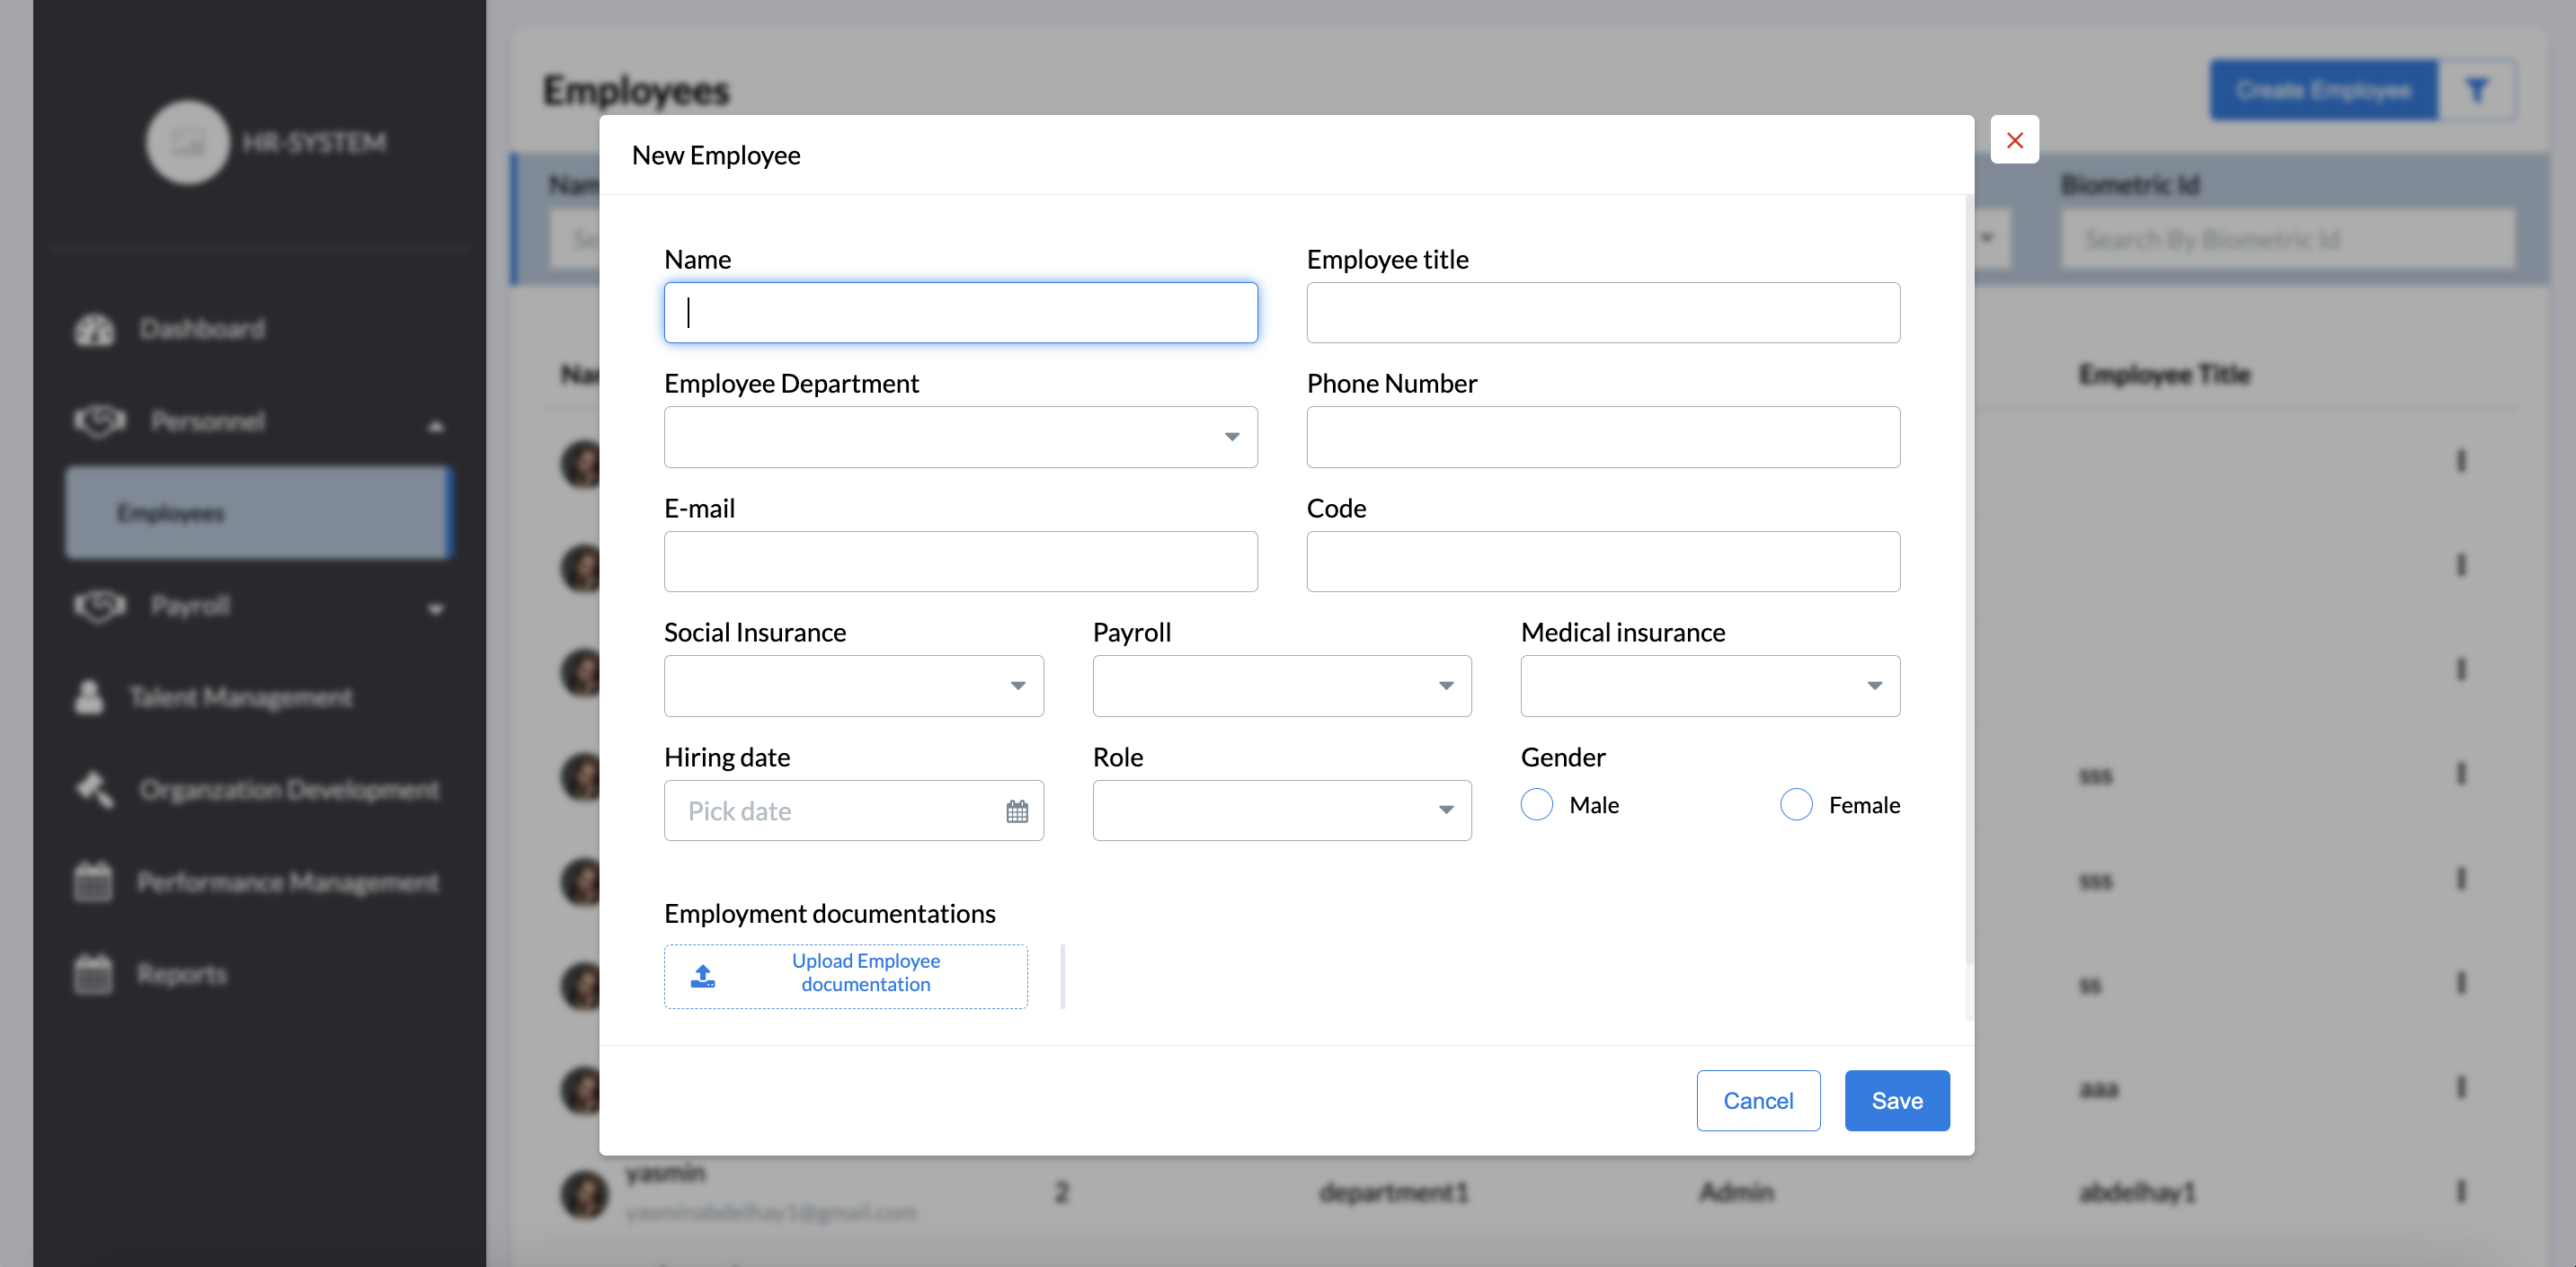Click into the E-mail input field

coord(960,562)
